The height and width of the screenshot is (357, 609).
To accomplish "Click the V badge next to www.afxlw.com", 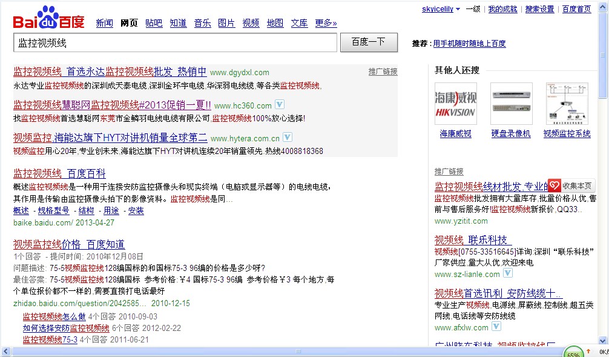I will tap(496, 327).
